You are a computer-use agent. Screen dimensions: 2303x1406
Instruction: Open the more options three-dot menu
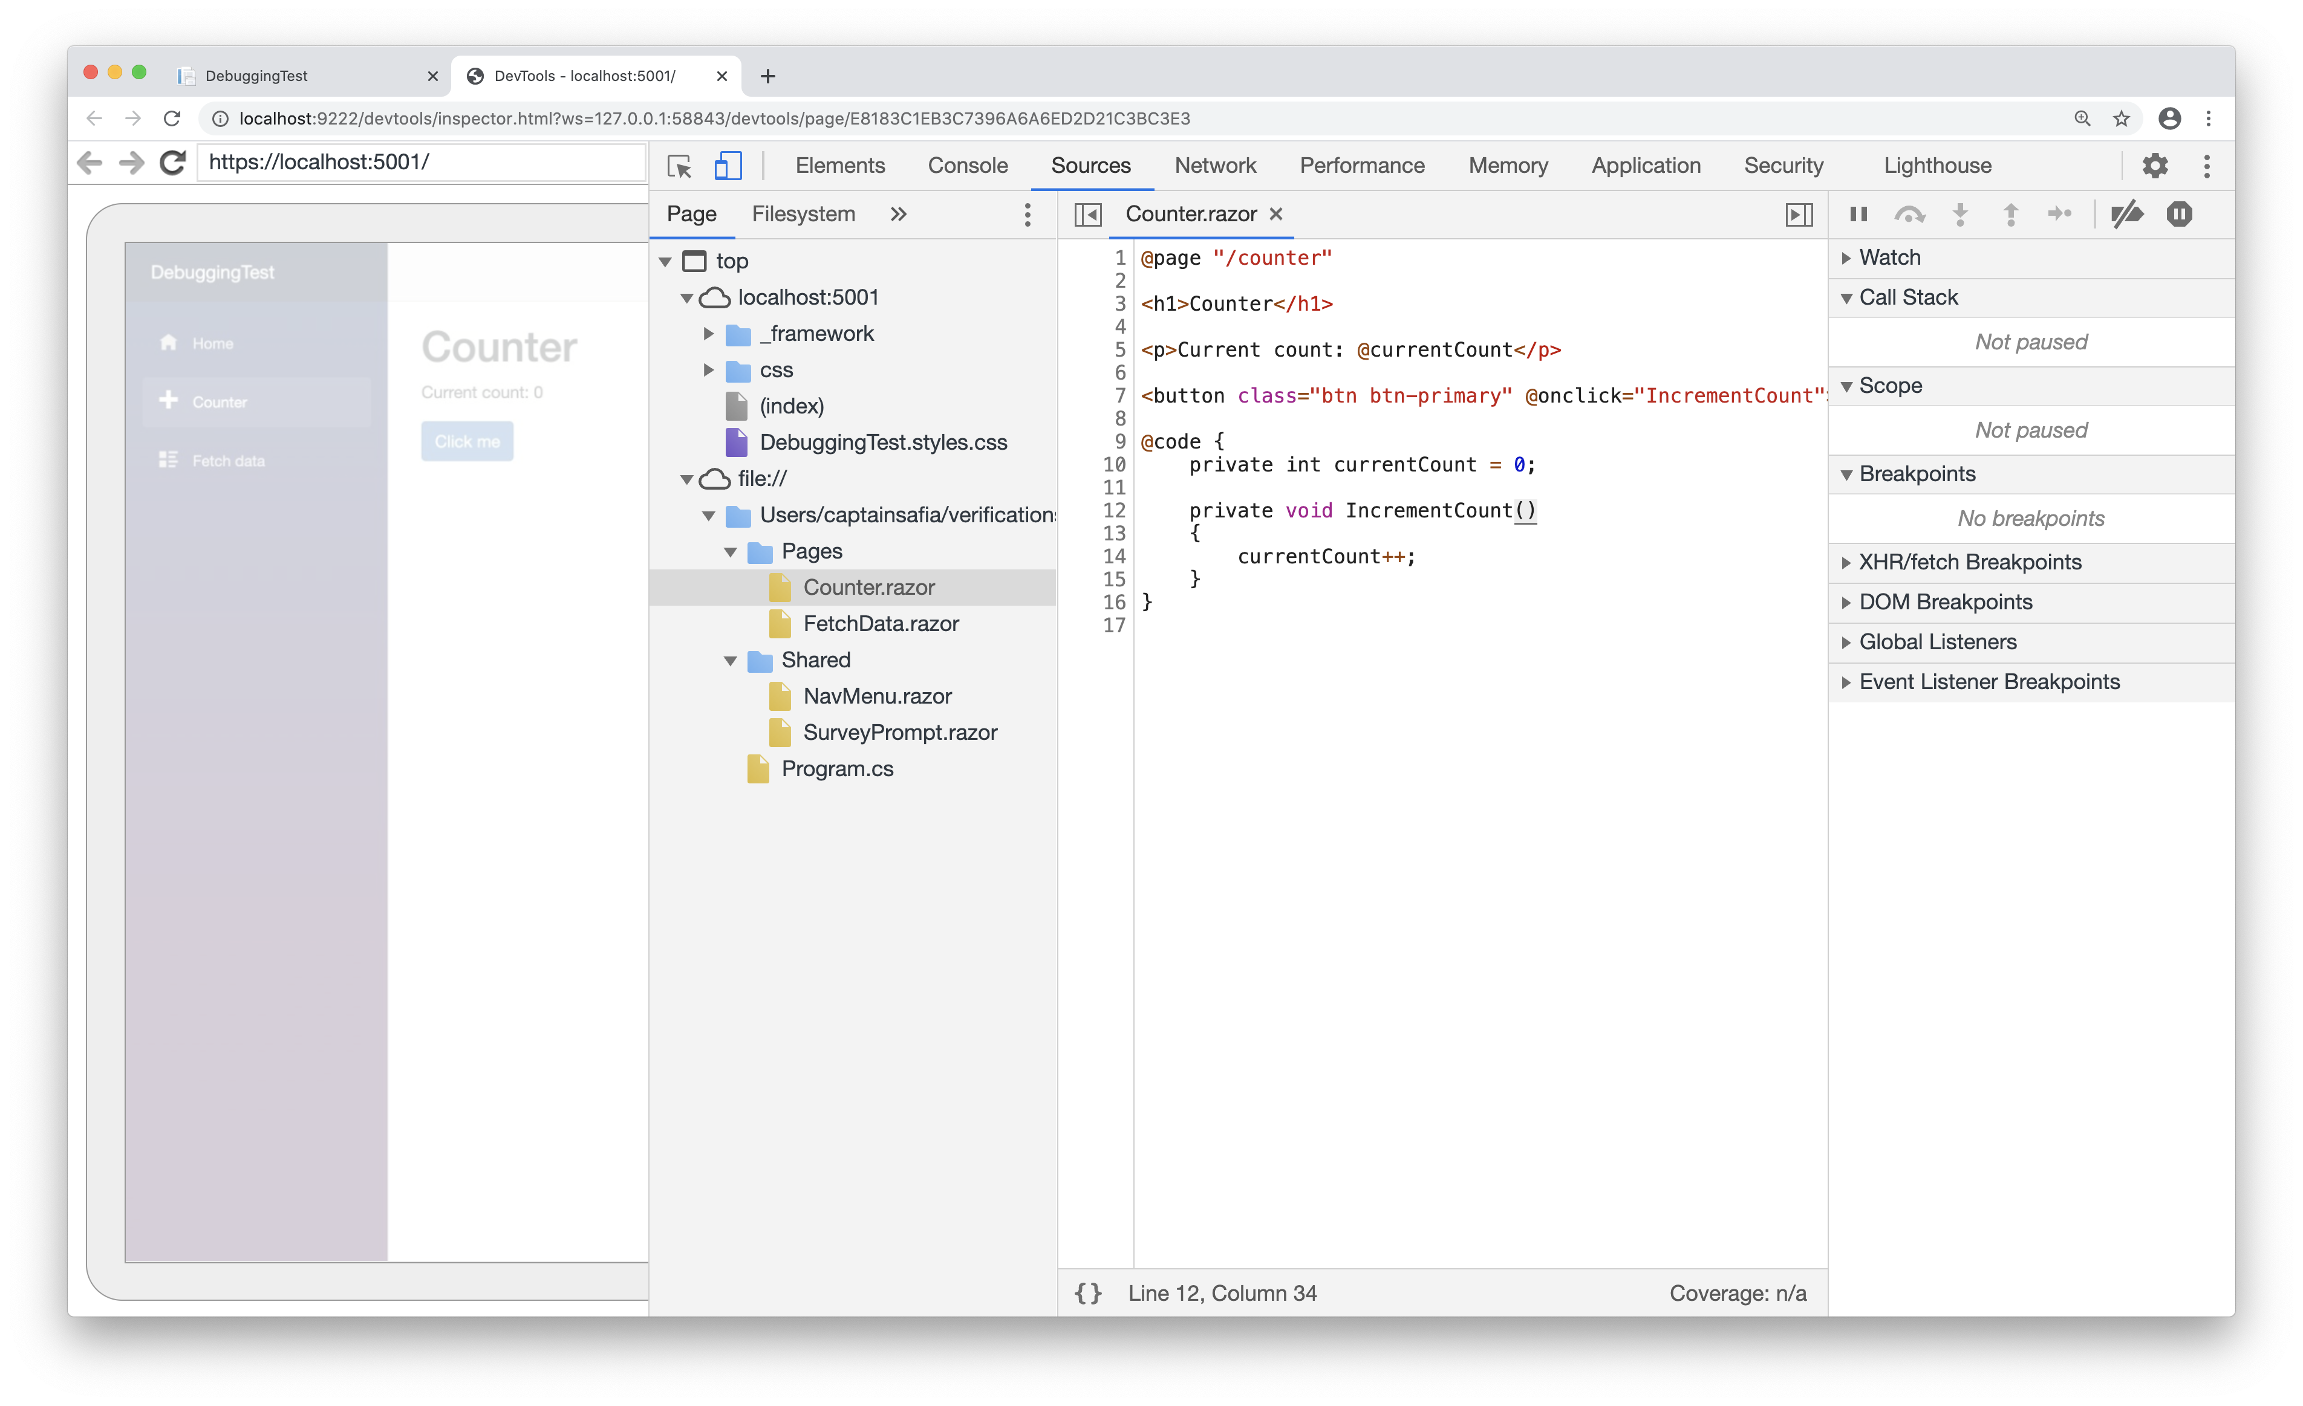2207,166
